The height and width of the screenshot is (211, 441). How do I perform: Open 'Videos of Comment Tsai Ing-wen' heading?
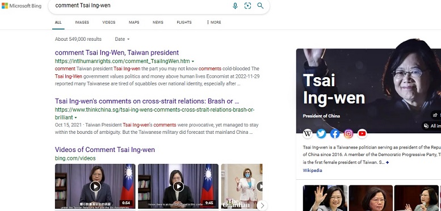click(x=104, y=150)
